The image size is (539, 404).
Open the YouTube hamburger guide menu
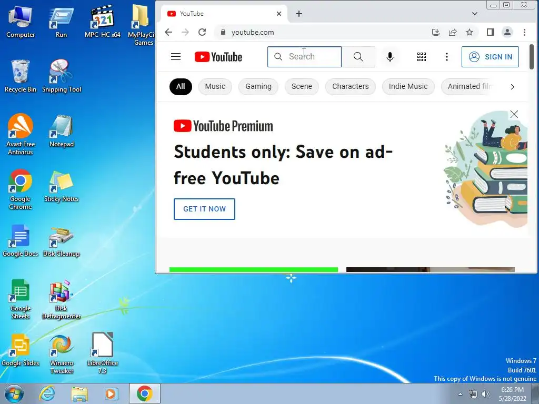click(176, 57)
